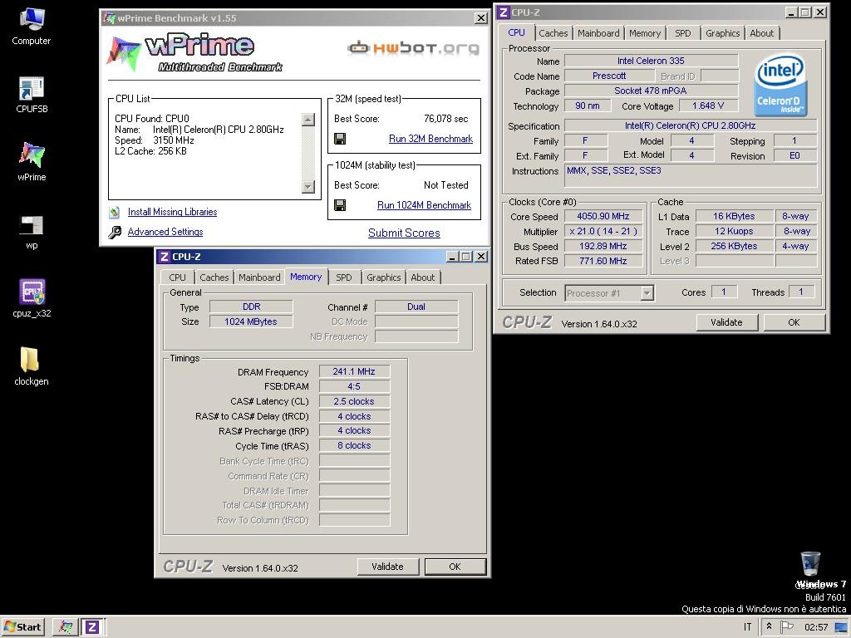
Task: Click the wPrime taskbar button
Action: [66, 627]
